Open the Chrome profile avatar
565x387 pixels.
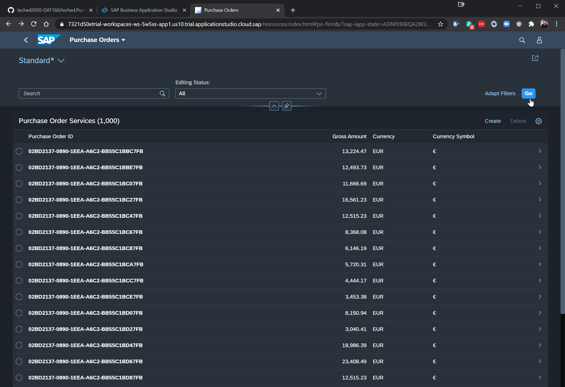544,24
